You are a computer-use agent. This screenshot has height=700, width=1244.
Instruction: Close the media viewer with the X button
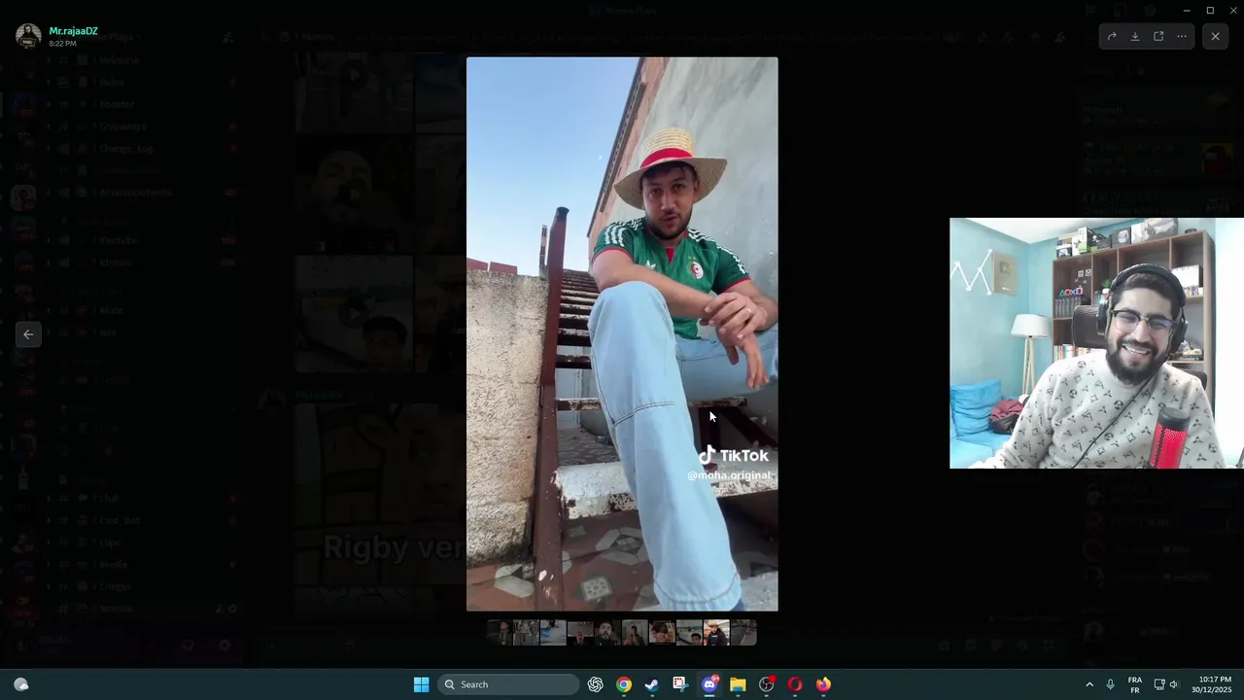click(1215, 37)
